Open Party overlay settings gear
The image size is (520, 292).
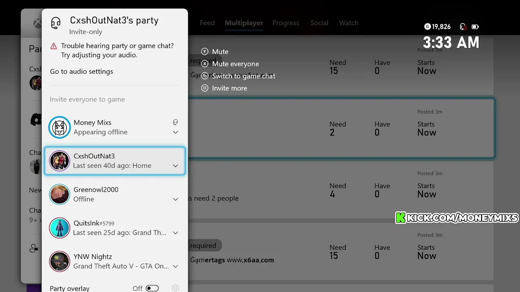point(175,288)
